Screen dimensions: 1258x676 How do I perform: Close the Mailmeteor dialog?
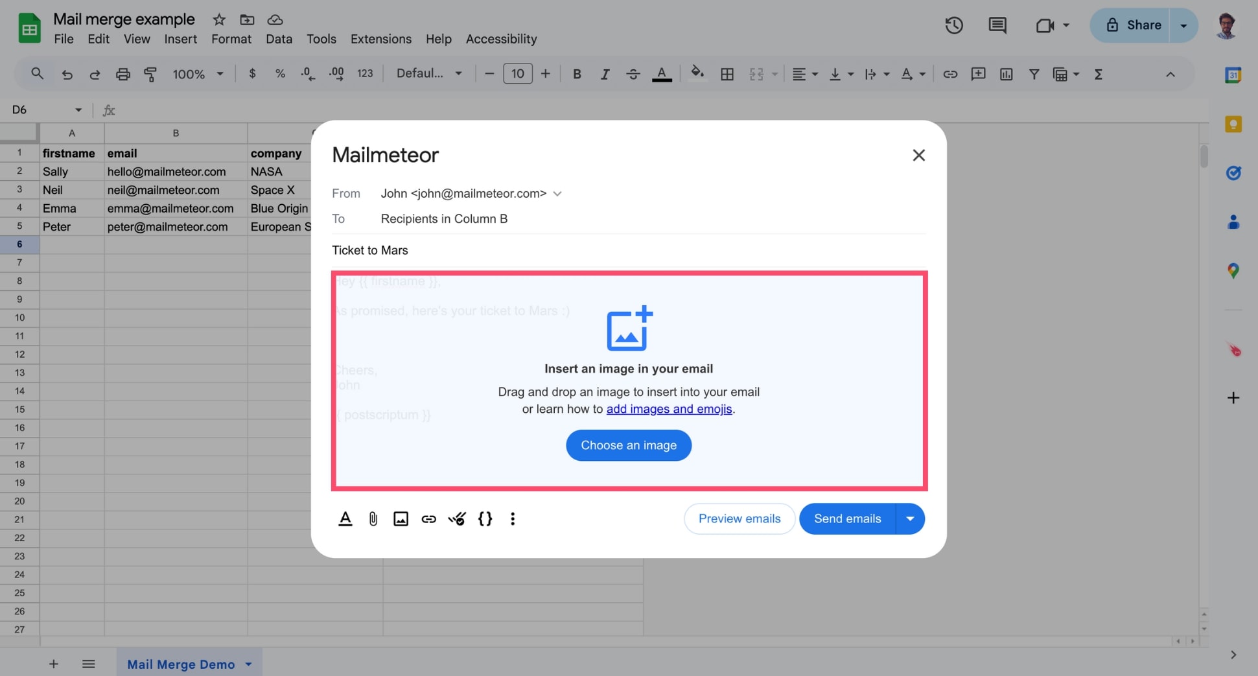[x=918, y=155]
